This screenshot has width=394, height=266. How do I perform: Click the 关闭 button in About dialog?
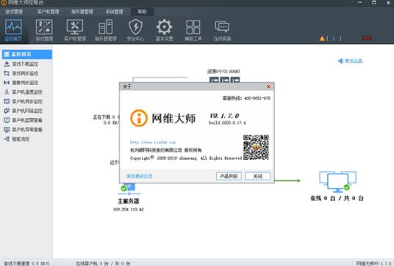click(258, 176)
